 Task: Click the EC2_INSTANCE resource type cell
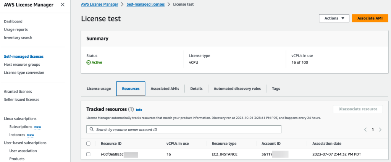coord(225,154)
